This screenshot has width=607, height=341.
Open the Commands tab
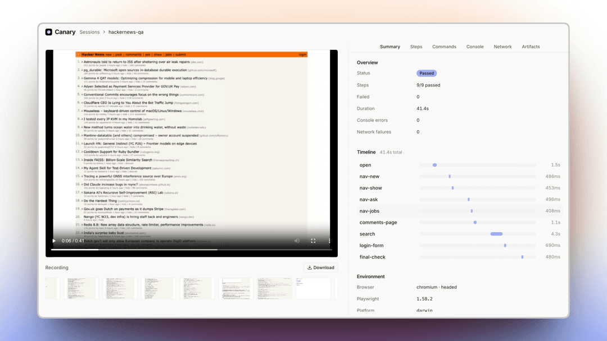coord(444,47)
